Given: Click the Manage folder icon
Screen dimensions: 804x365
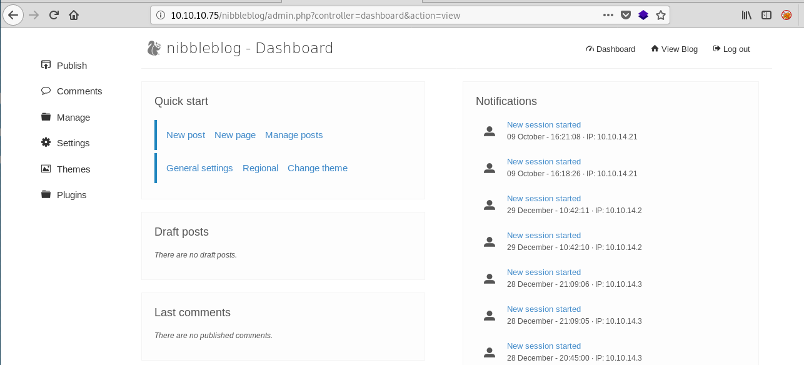Looking at the screenshot, I should pos(46,117).
